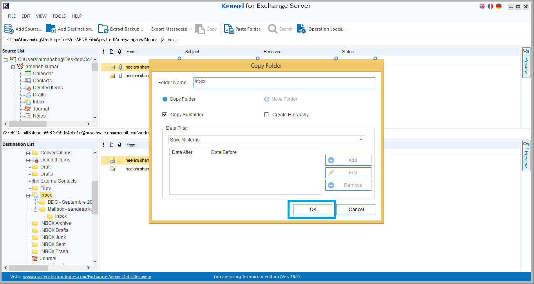Image resolution: width=534 pixels, height=284 pixels.
Task: Open the lower Preview side panel
Action: pos(526,155)
